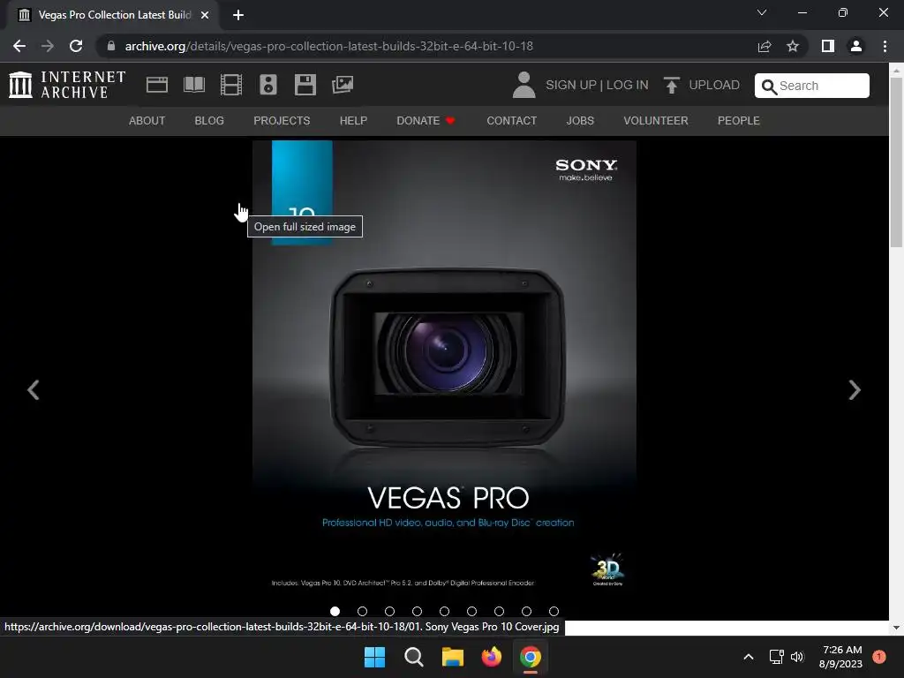Viewport: 904px width, 678px height.
Task: Select the seventh carousel dot
Action: (500, 611)
